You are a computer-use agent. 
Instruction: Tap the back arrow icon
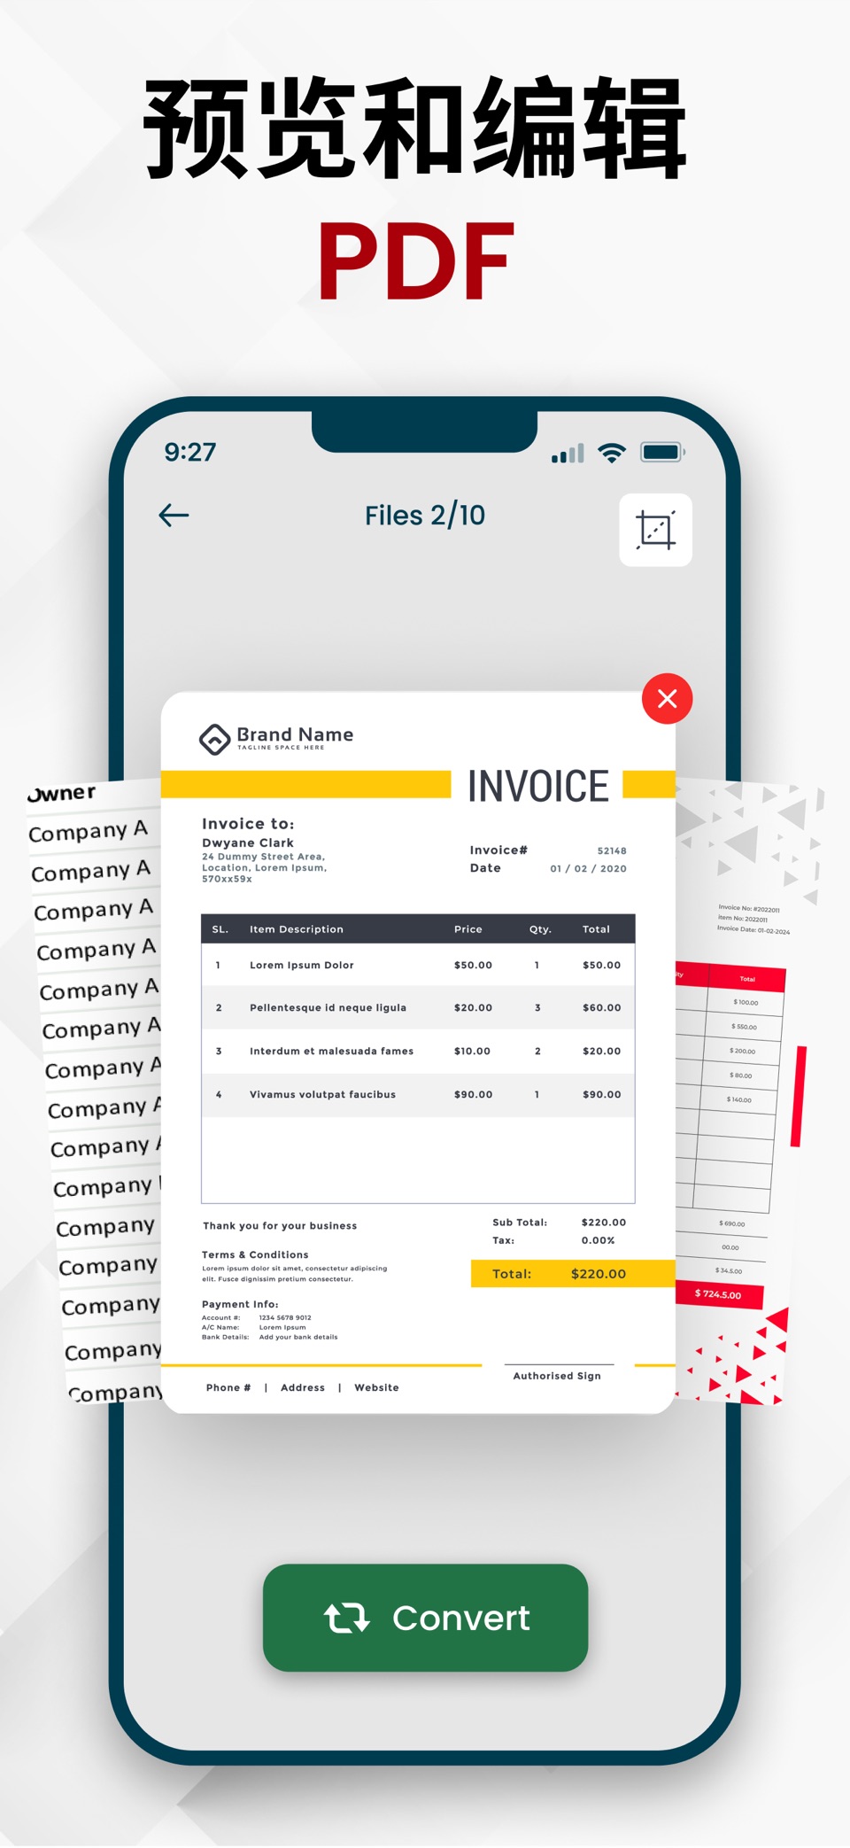click(174, 516)
